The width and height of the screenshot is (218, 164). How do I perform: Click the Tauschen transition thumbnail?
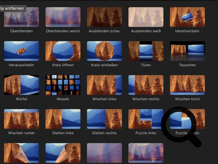pyautogui.click(x=187, y=51)
